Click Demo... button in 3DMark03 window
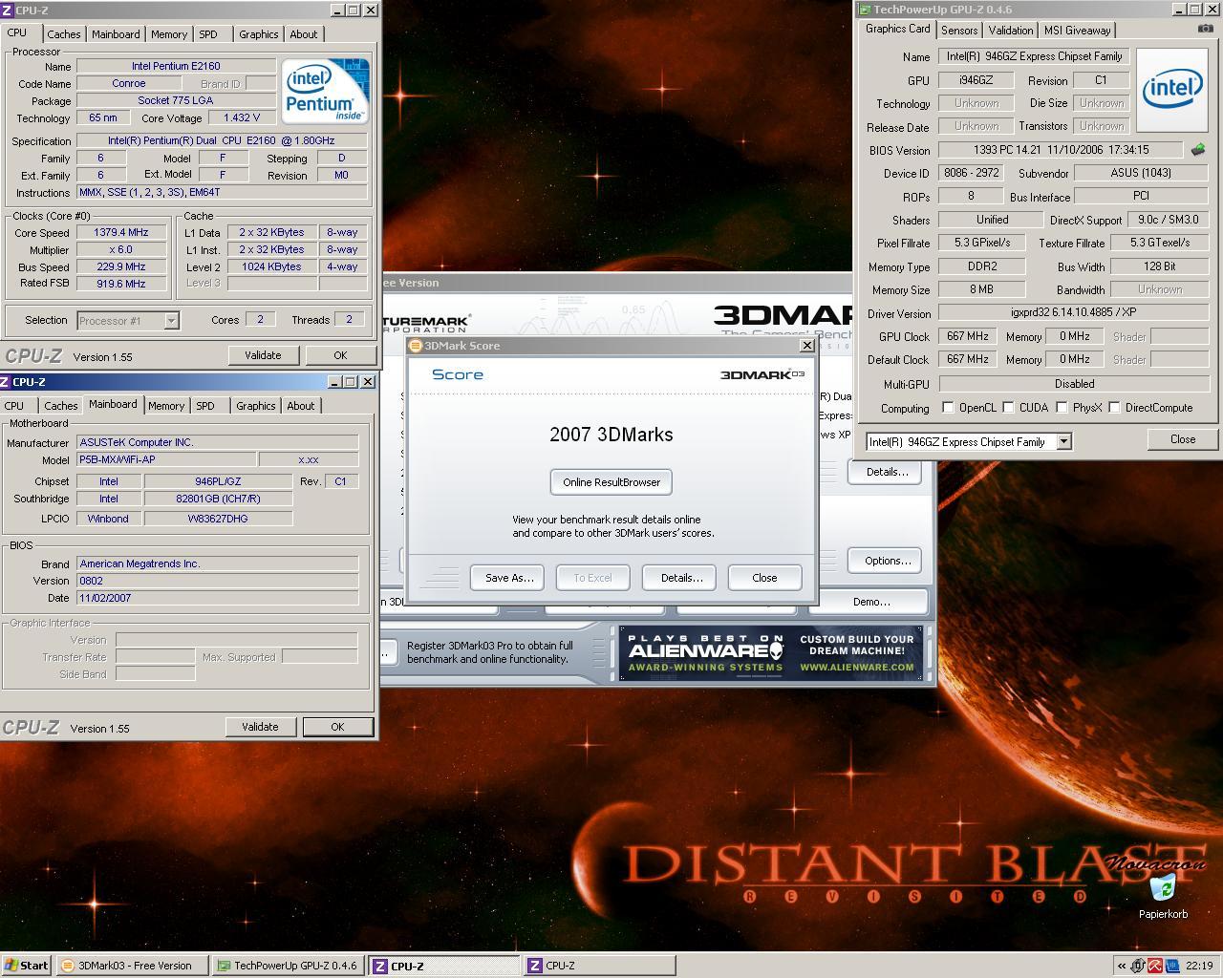 pos(870,602)
